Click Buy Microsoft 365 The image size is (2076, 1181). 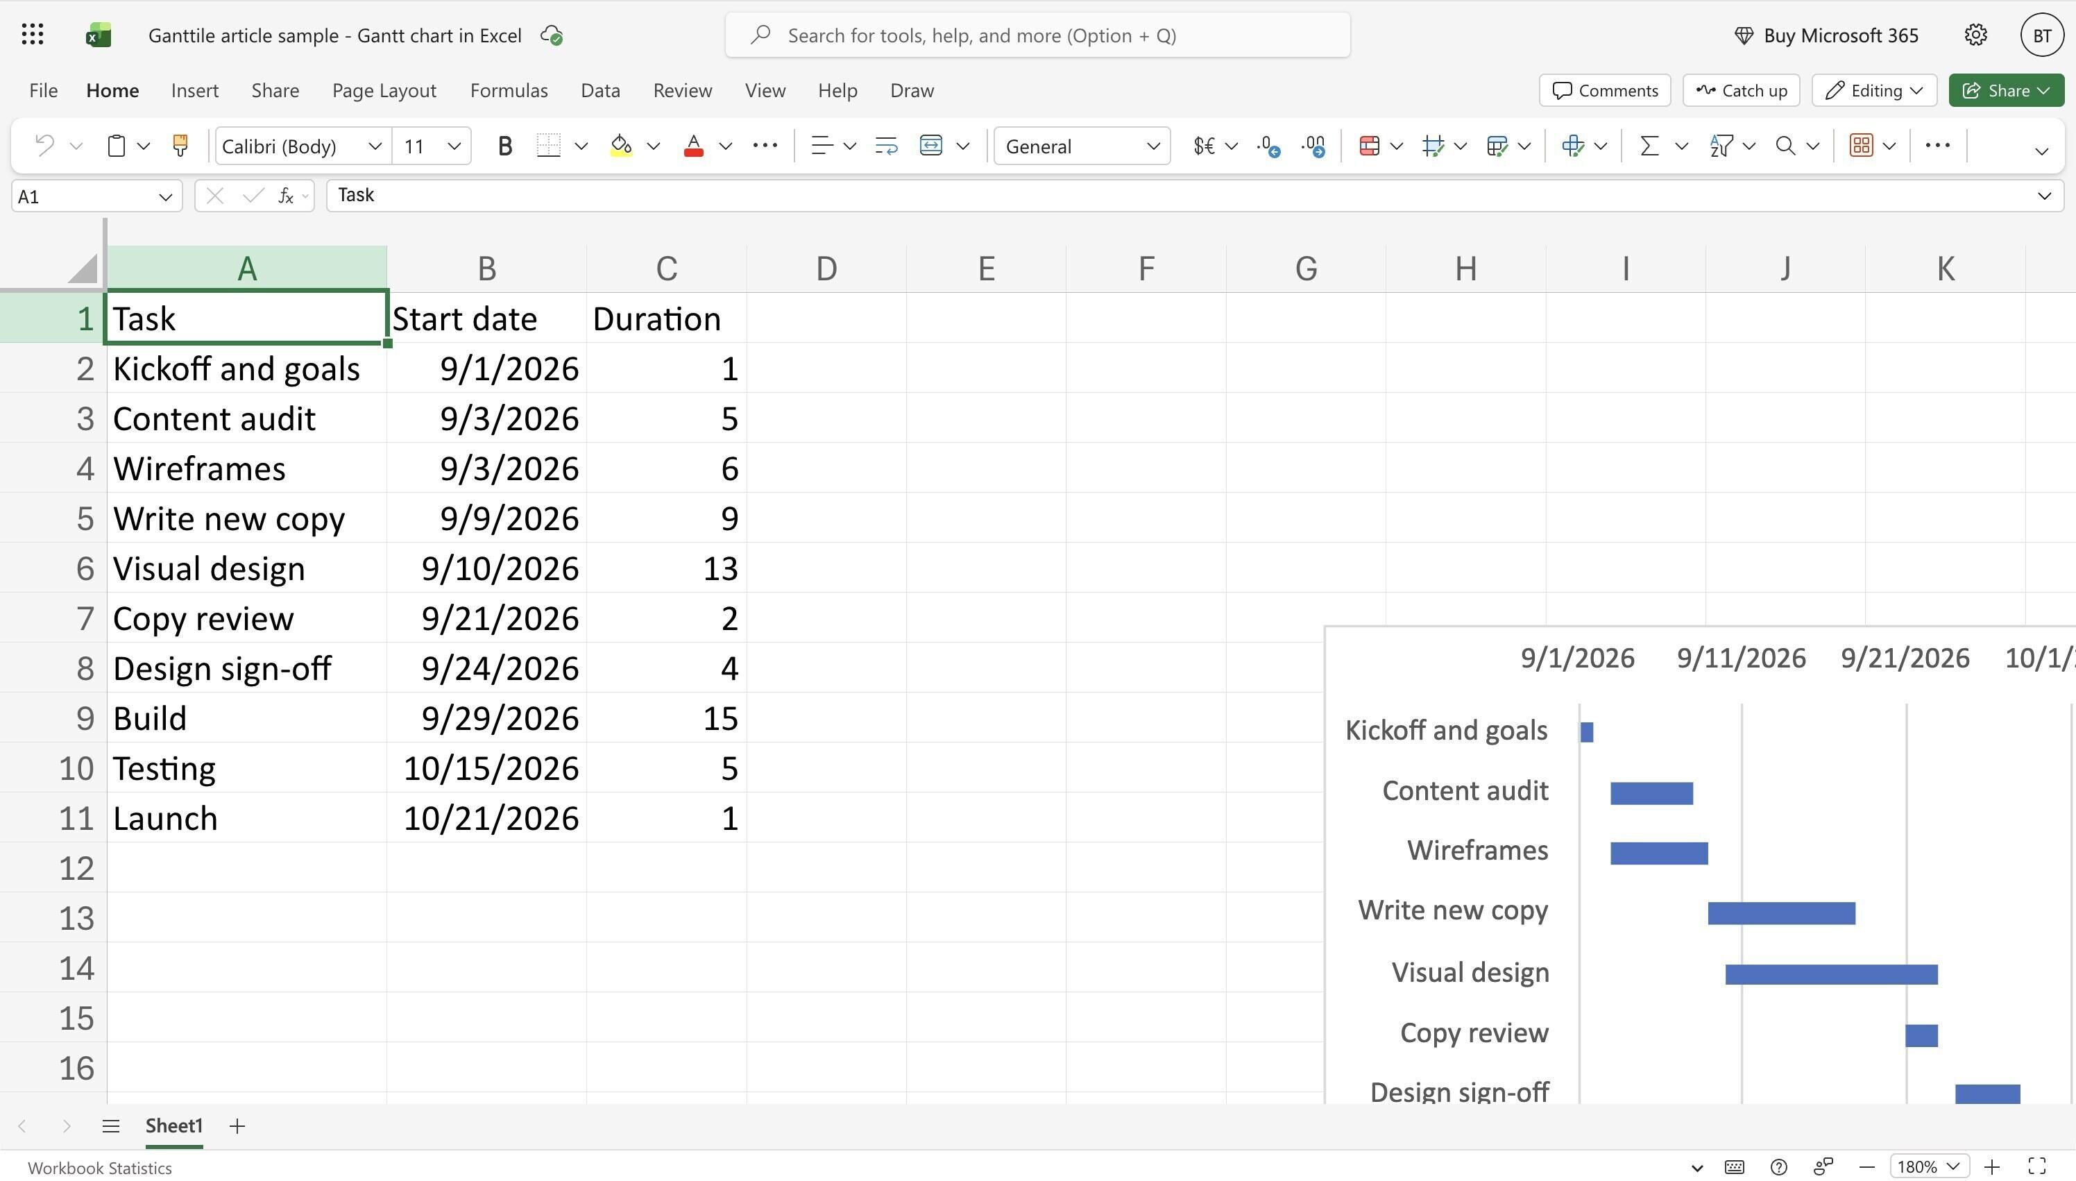click(x=1826, y=35)
